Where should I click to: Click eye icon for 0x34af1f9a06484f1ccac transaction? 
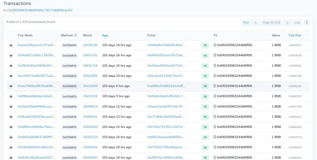tap(11, 107)
